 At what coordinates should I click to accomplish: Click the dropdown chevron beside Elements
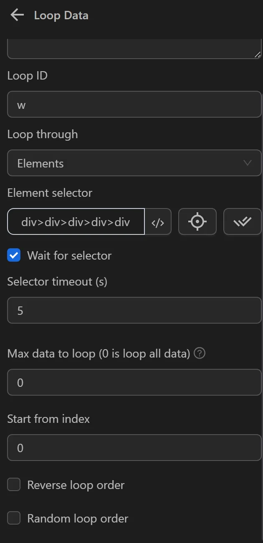tap(248, 163)
